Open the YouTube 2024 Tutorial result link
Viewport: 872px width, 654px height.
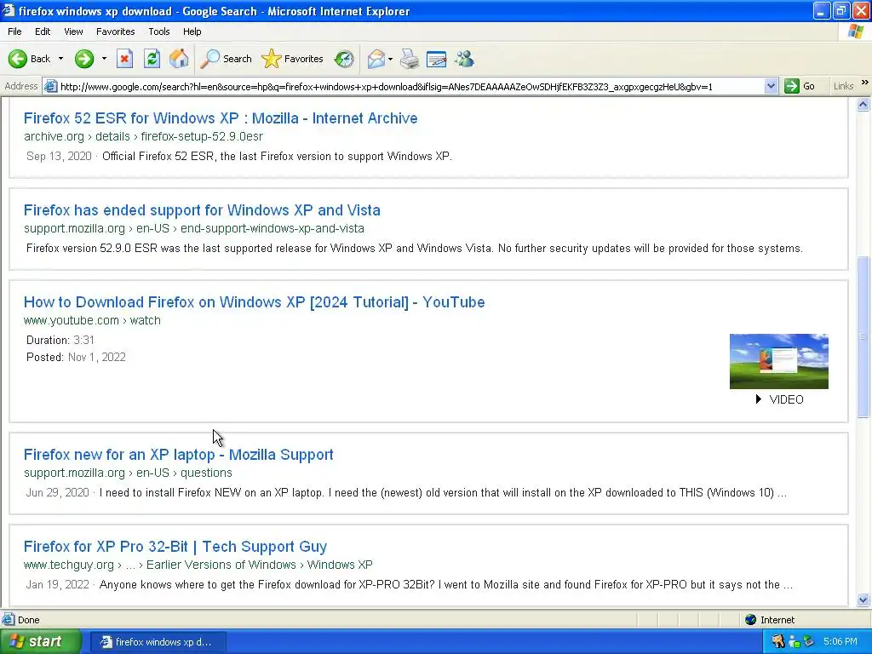[x=254, y=302]
